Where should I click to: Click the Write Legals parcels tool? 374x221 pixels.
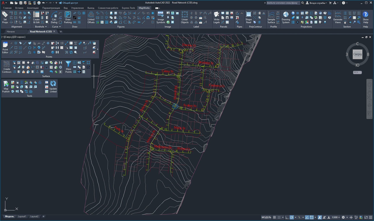tap(217, 18)
